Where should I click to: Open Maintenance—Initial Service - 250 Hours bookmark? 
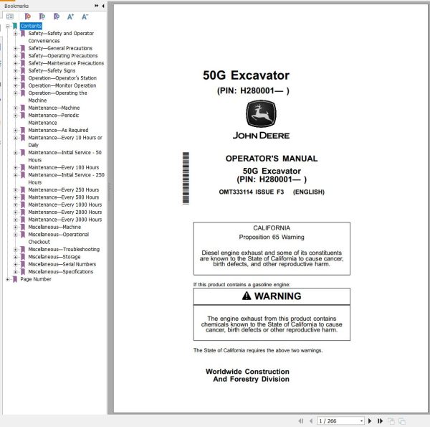[66, 179]
